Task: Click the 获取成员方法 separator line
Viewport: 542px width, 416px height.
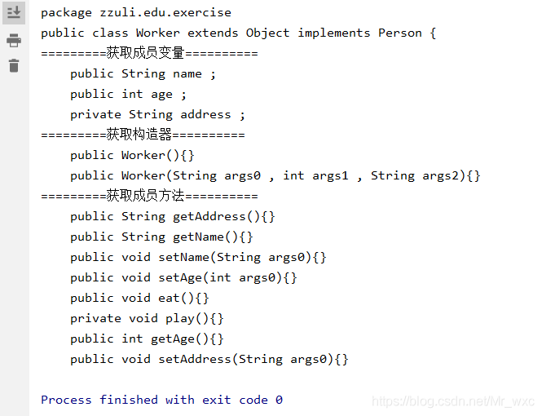Action: [149, 196]
